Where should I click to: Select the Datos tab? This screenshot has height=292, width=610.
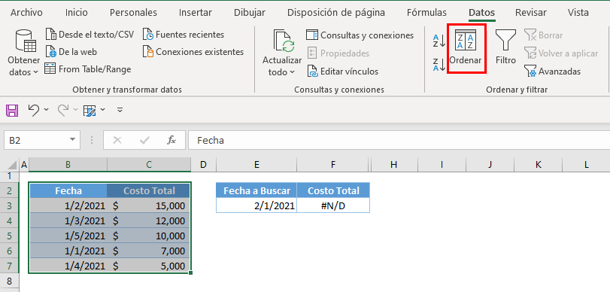coord(481,13)
